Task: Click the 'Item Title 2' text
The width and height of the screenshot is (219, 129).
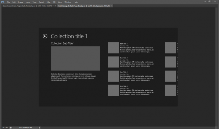Action: pyautogui.click(x=124, y=58)
